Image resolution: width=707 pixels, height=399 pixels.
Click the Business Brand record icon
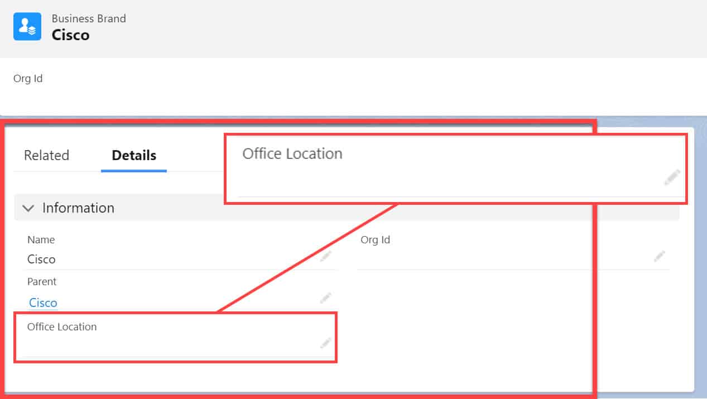click(x=27, y=26)
